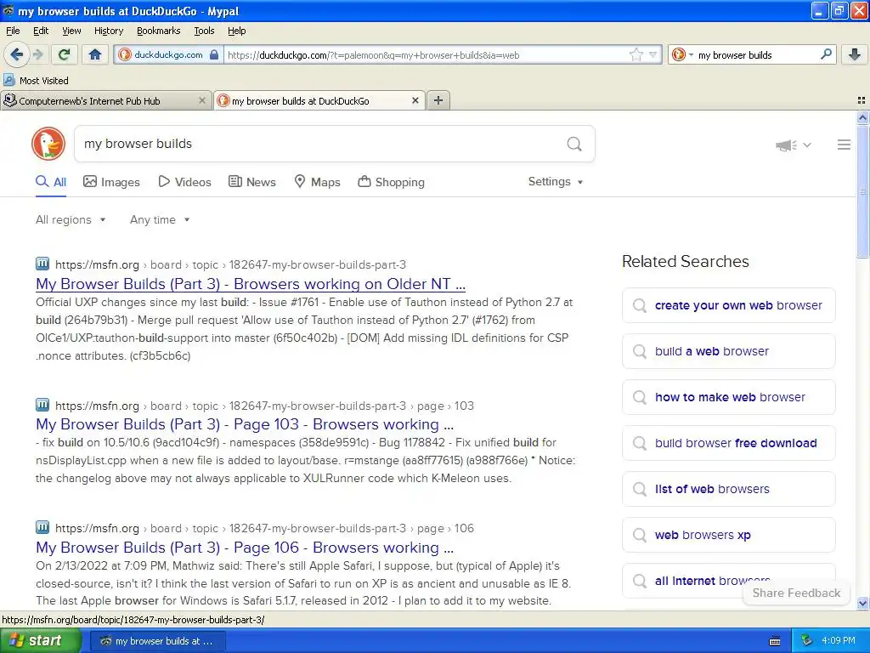Search related: how to make web browser
870x653 pixels.
click(x=728, y=397)
